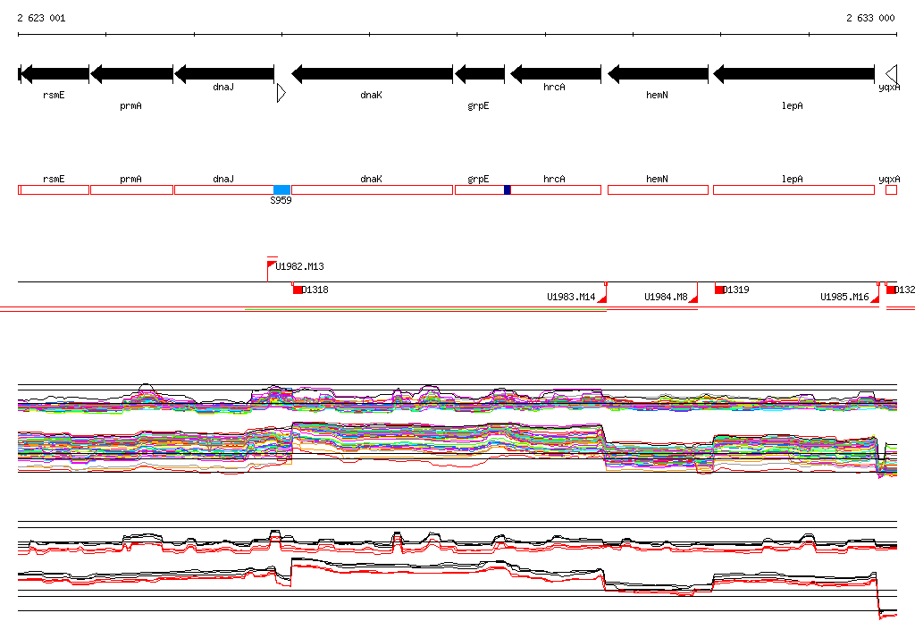
Task: Click the red hemN outlined box
Action: (659, 190)
